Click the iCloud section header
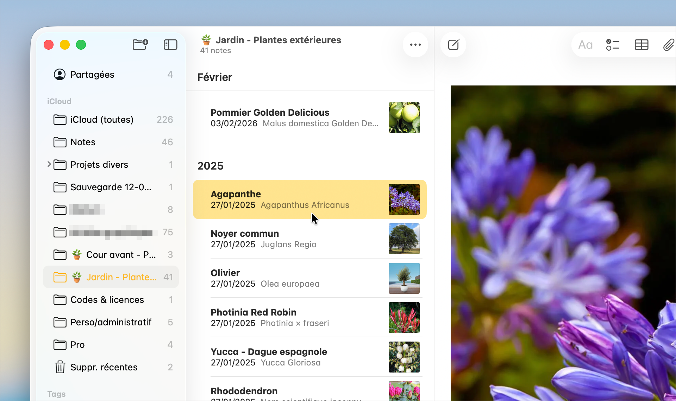The width and height of the screenshot is (676, 401). pos(59,101)
